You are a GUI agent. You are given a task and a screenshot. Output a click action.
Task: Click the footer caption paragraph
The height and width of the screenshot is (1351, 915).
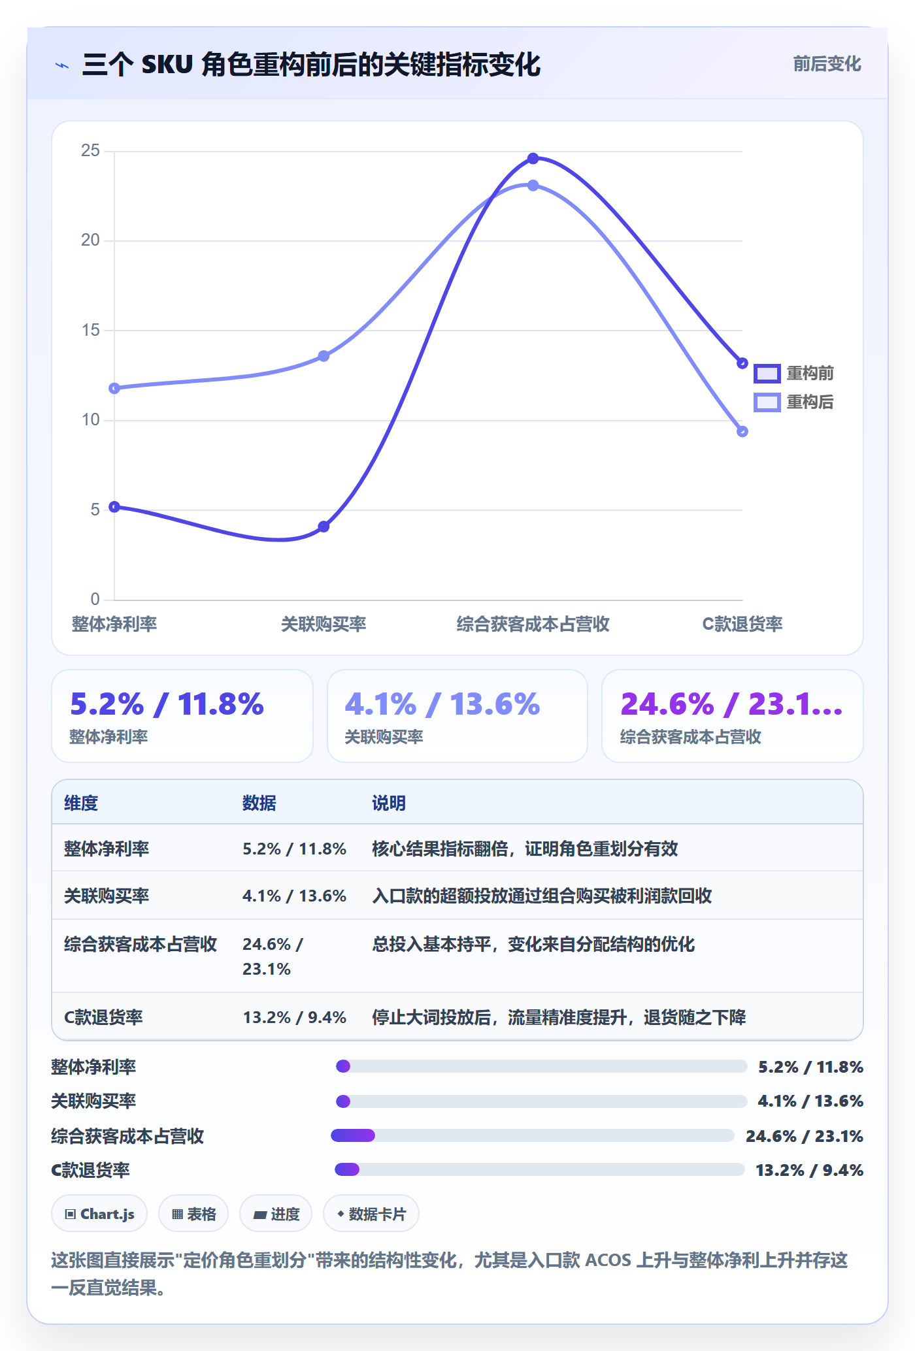pyautogui.click(x=450, y=1274)
